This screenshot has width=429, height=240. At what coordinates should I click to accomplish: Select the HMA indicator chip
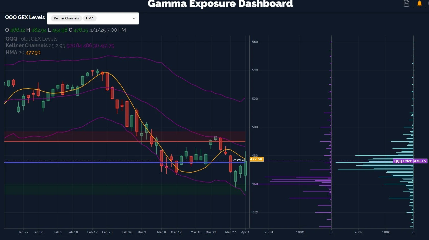tap(90, 18)
